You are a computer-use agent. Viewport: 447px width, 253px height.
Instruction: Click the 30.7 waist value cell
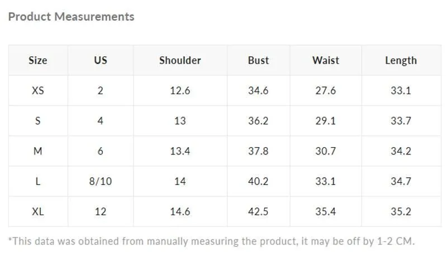(x=326, y=151)
